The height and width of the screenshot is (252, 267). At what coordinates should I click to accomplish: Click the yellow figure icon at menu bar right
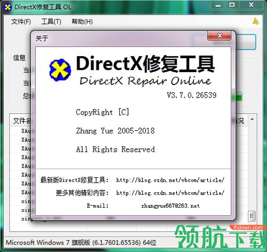[x=256, y=21]
